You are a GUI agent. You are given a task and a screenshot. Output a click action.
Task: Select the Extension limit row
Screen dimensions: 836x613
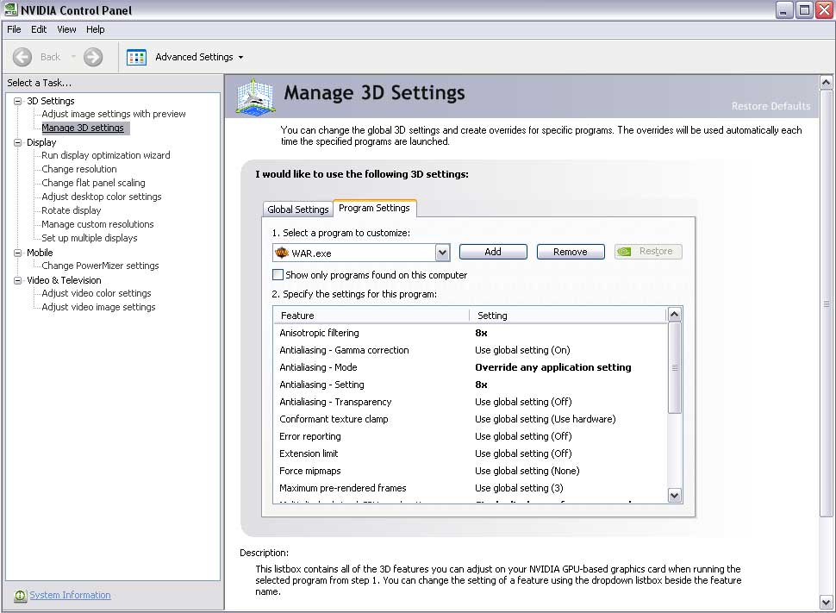[x=471, y=453]
